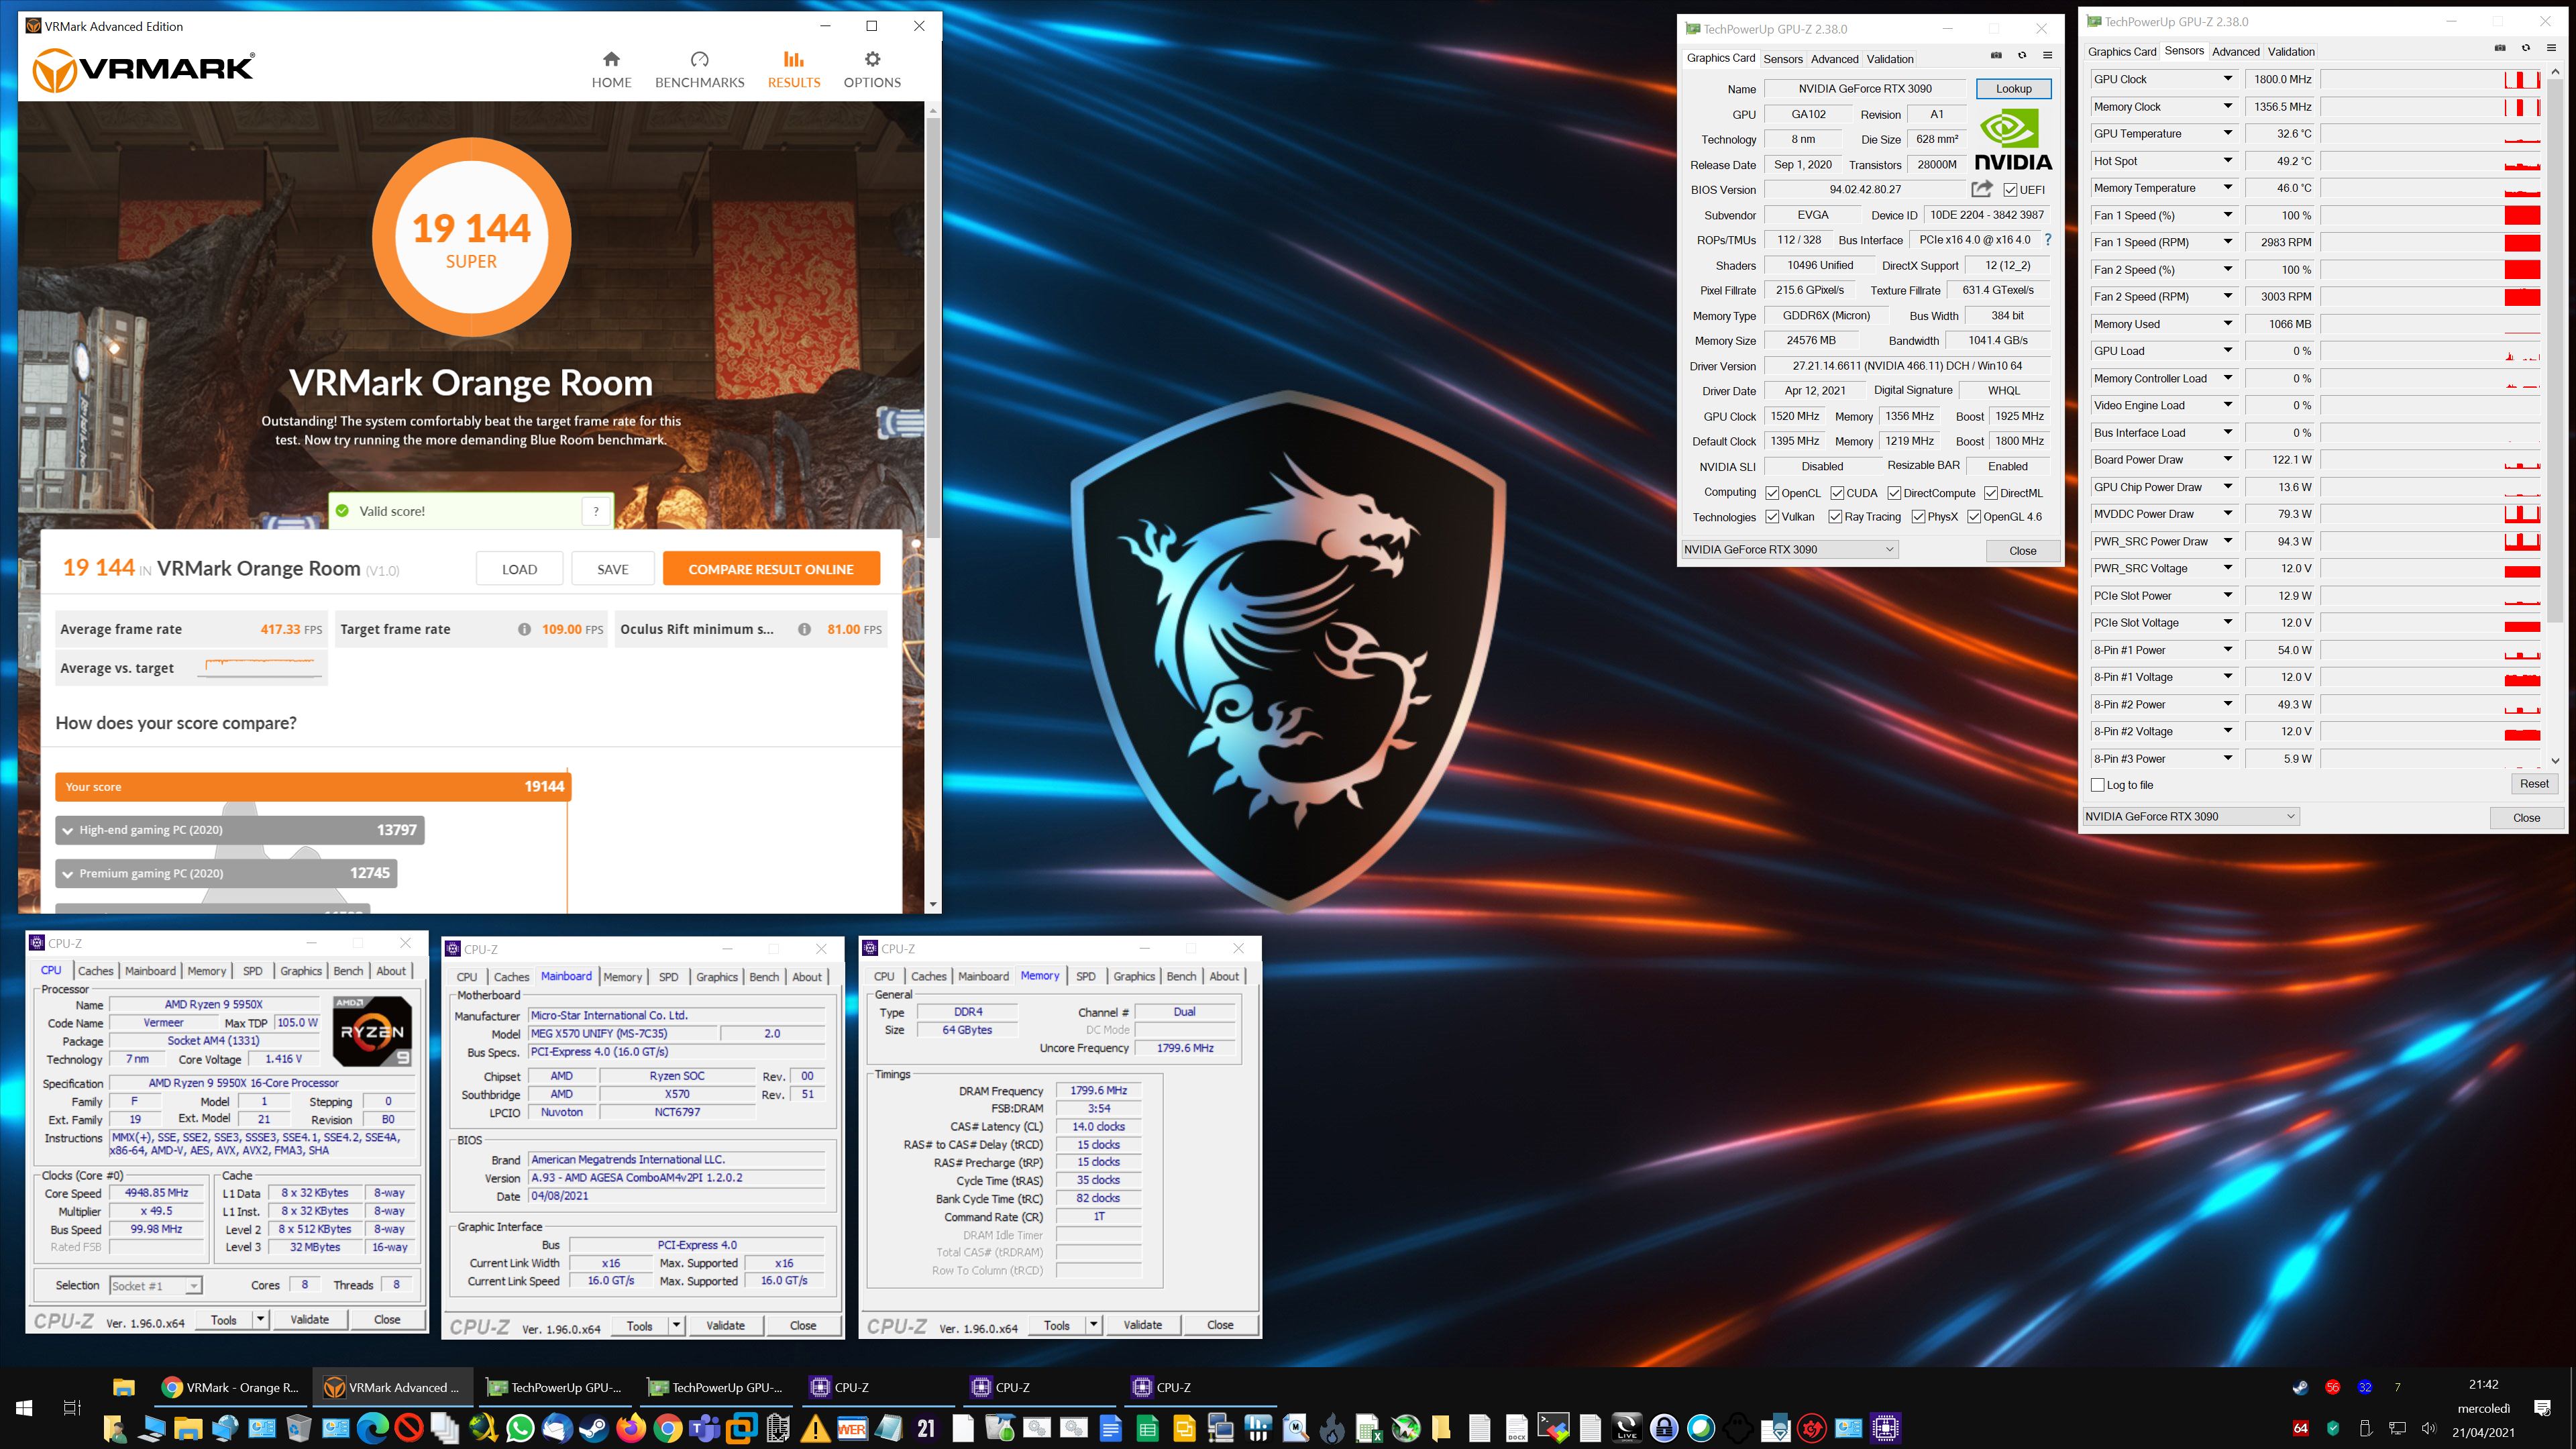Open GPU Clock sensor dropdown arrow

tap(2227, 79)
